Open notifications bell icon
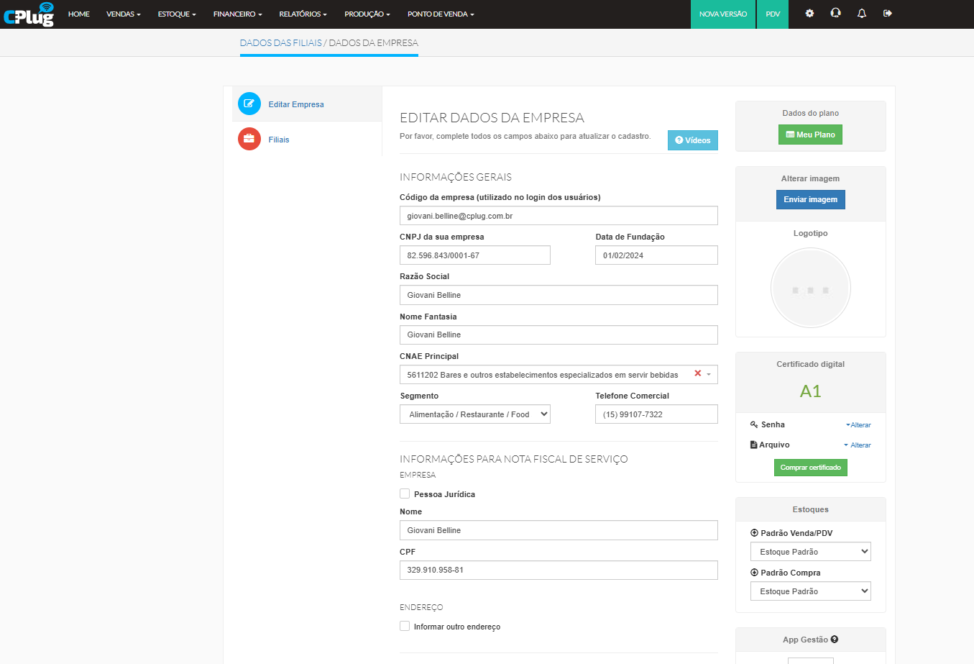This screenshot has height=664, width=974. click(x=862, y=14)
